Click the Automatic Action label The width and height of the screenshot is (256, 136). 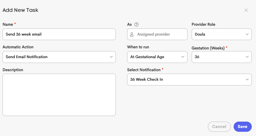18,47
